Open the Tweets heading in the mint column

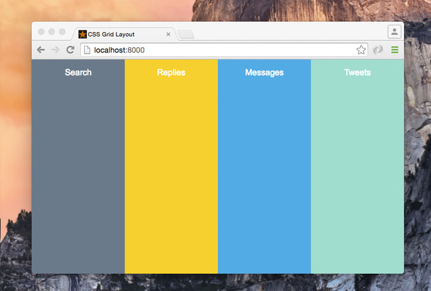point(357,72)
